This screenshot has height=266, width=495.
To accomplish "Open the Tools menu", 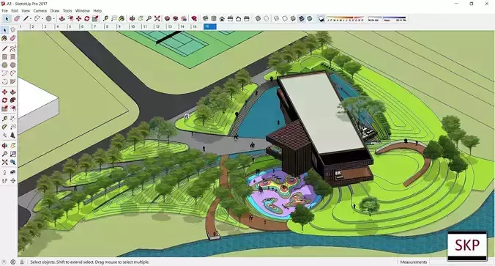I will click(67, 11).
